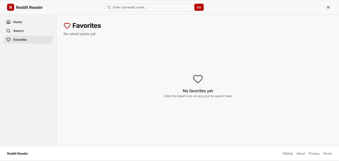Click the red heart beside the Favorites heading
This screenshot has height=161, width=339.
coord(67,26)
